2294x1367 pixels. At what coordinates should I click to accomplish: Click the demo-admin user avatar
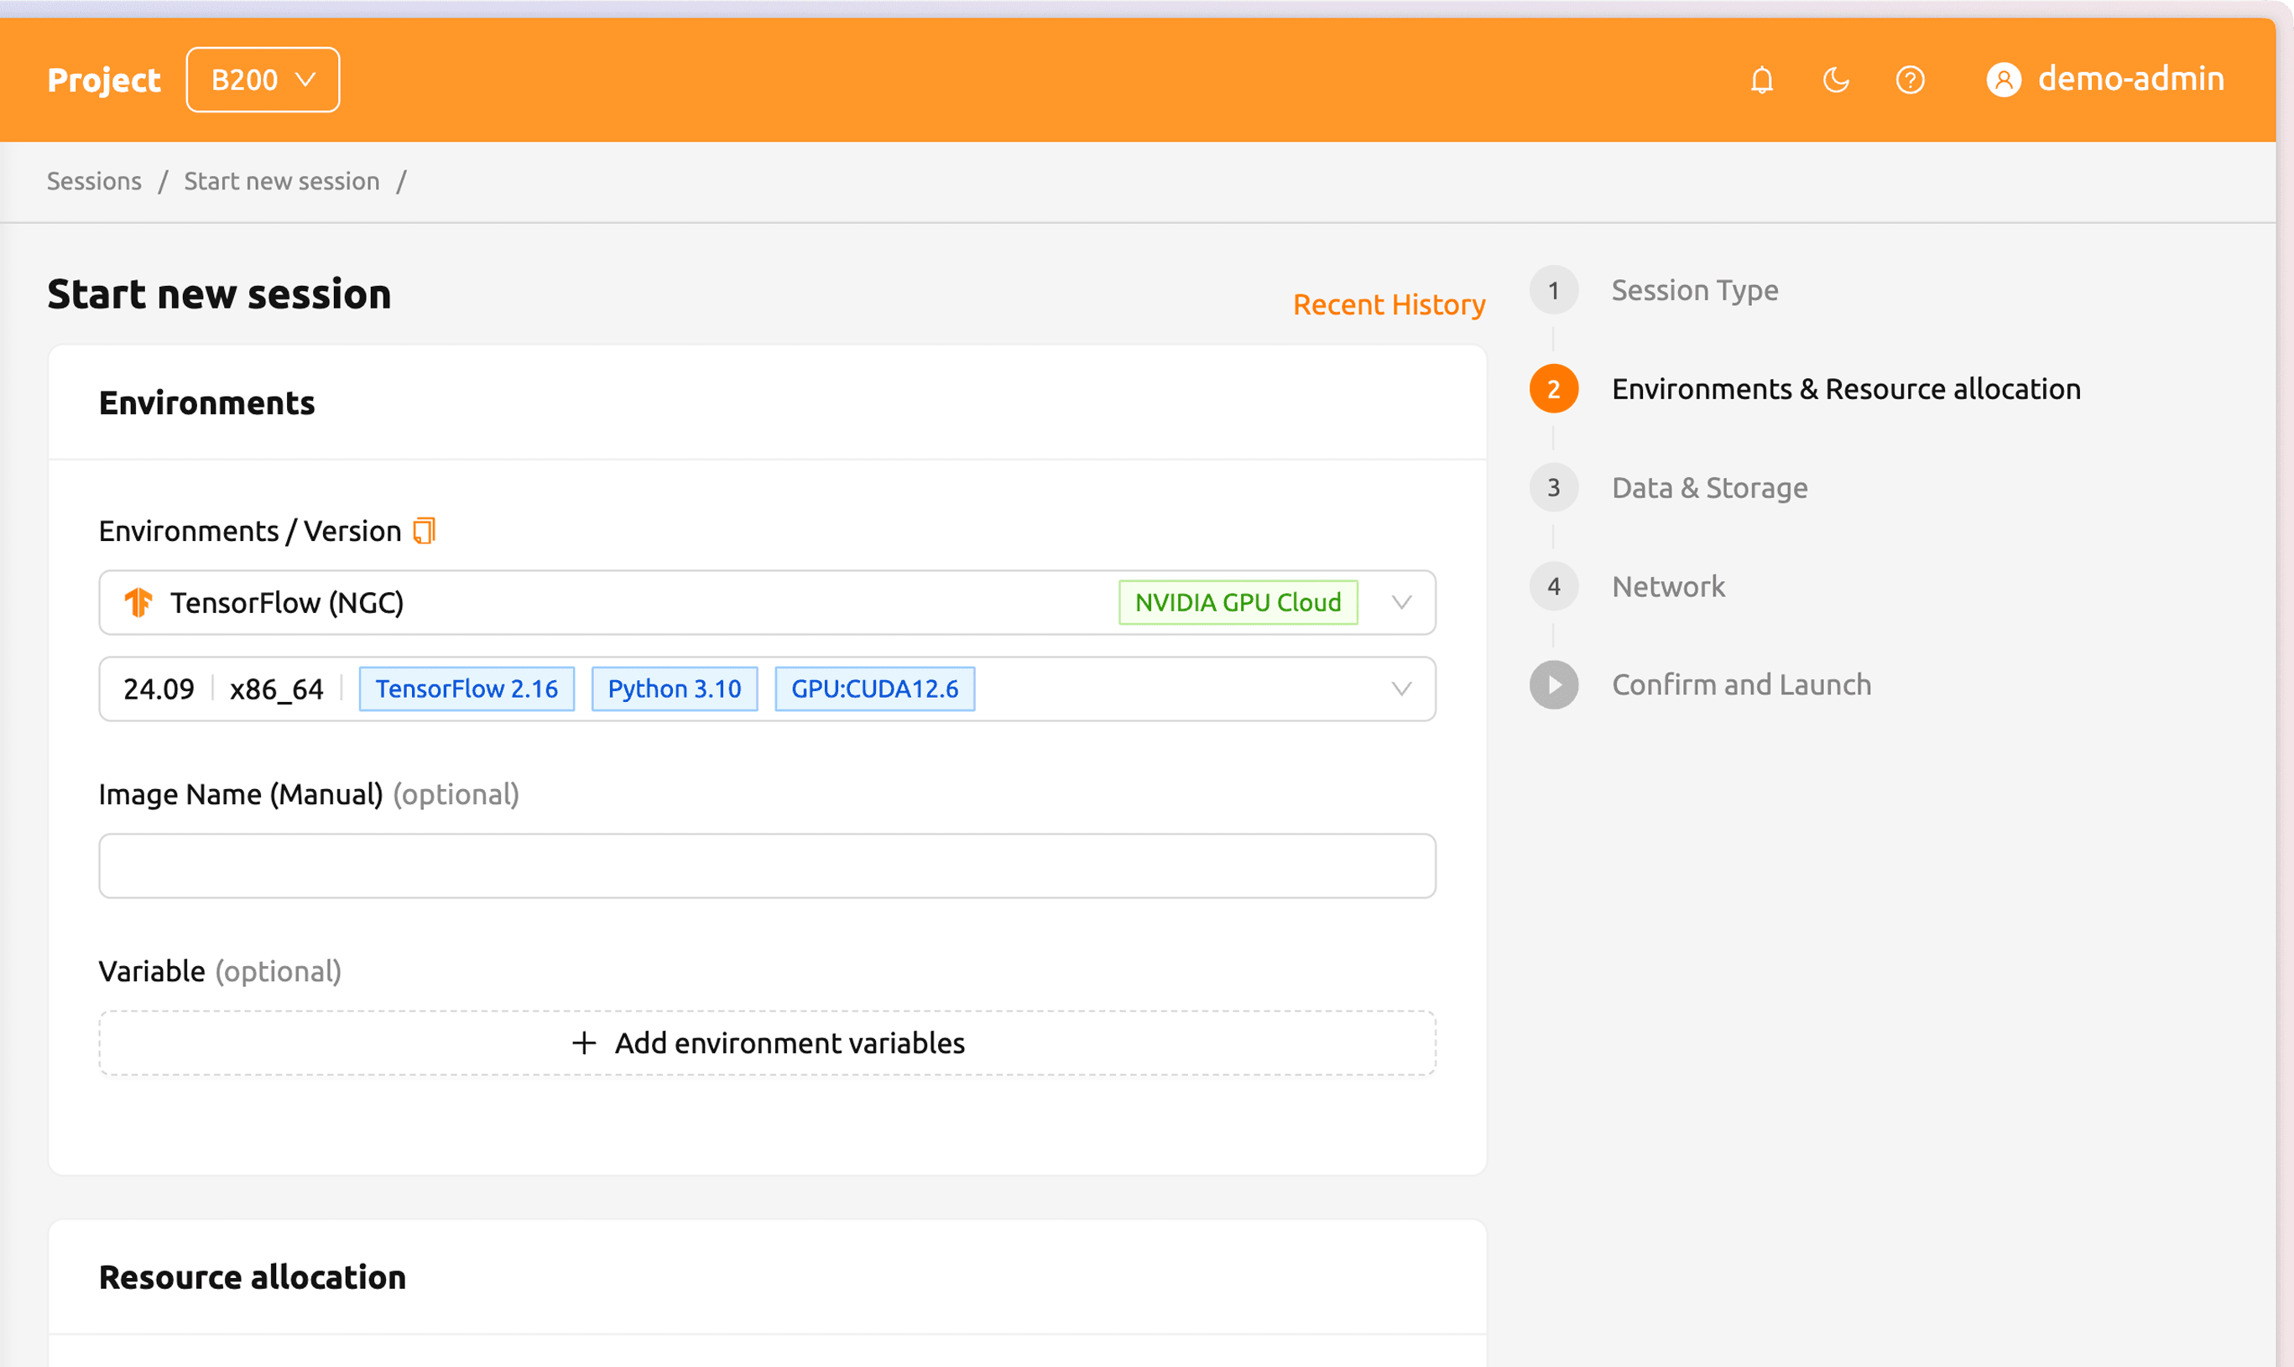pyautogui.click(x=2005, y=81)
